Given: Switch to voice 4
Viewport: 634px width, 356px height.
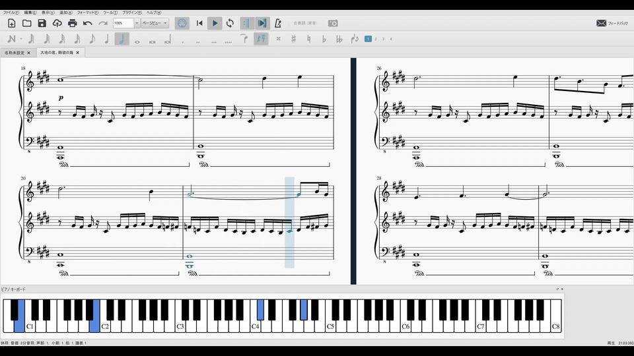Looking at the screenshot, I should coord(391,39).
